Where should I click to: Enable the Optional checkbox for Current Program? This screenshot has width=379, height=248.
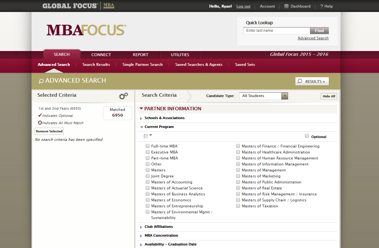click(x=307, y=136)
